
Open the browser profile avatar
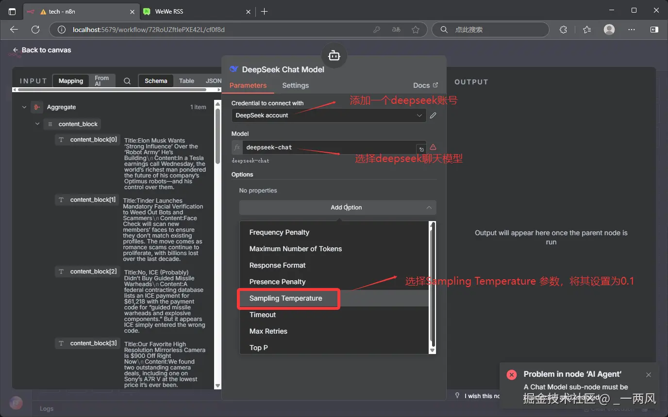click(x=609, y=30)
